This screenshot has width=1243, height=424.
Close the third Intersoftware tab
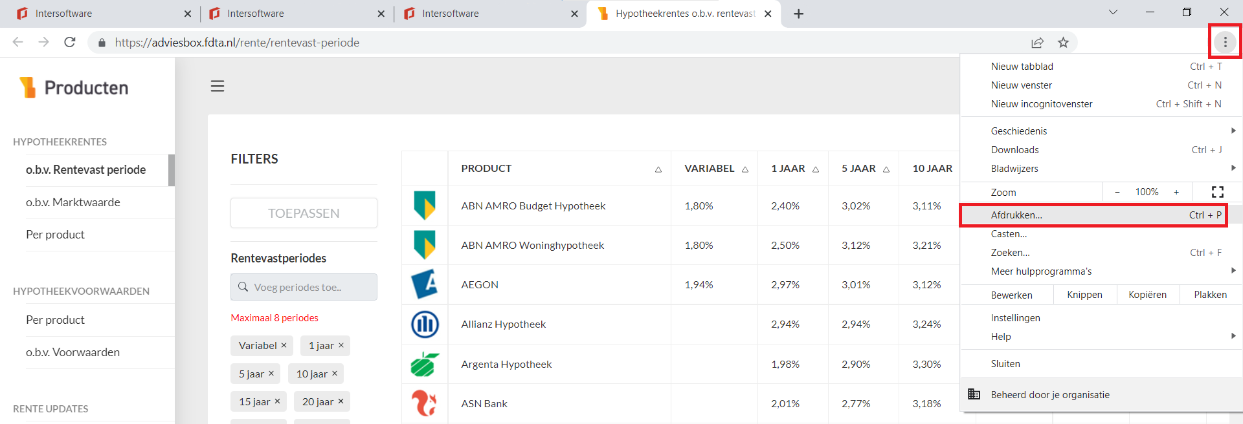[574, 14]
